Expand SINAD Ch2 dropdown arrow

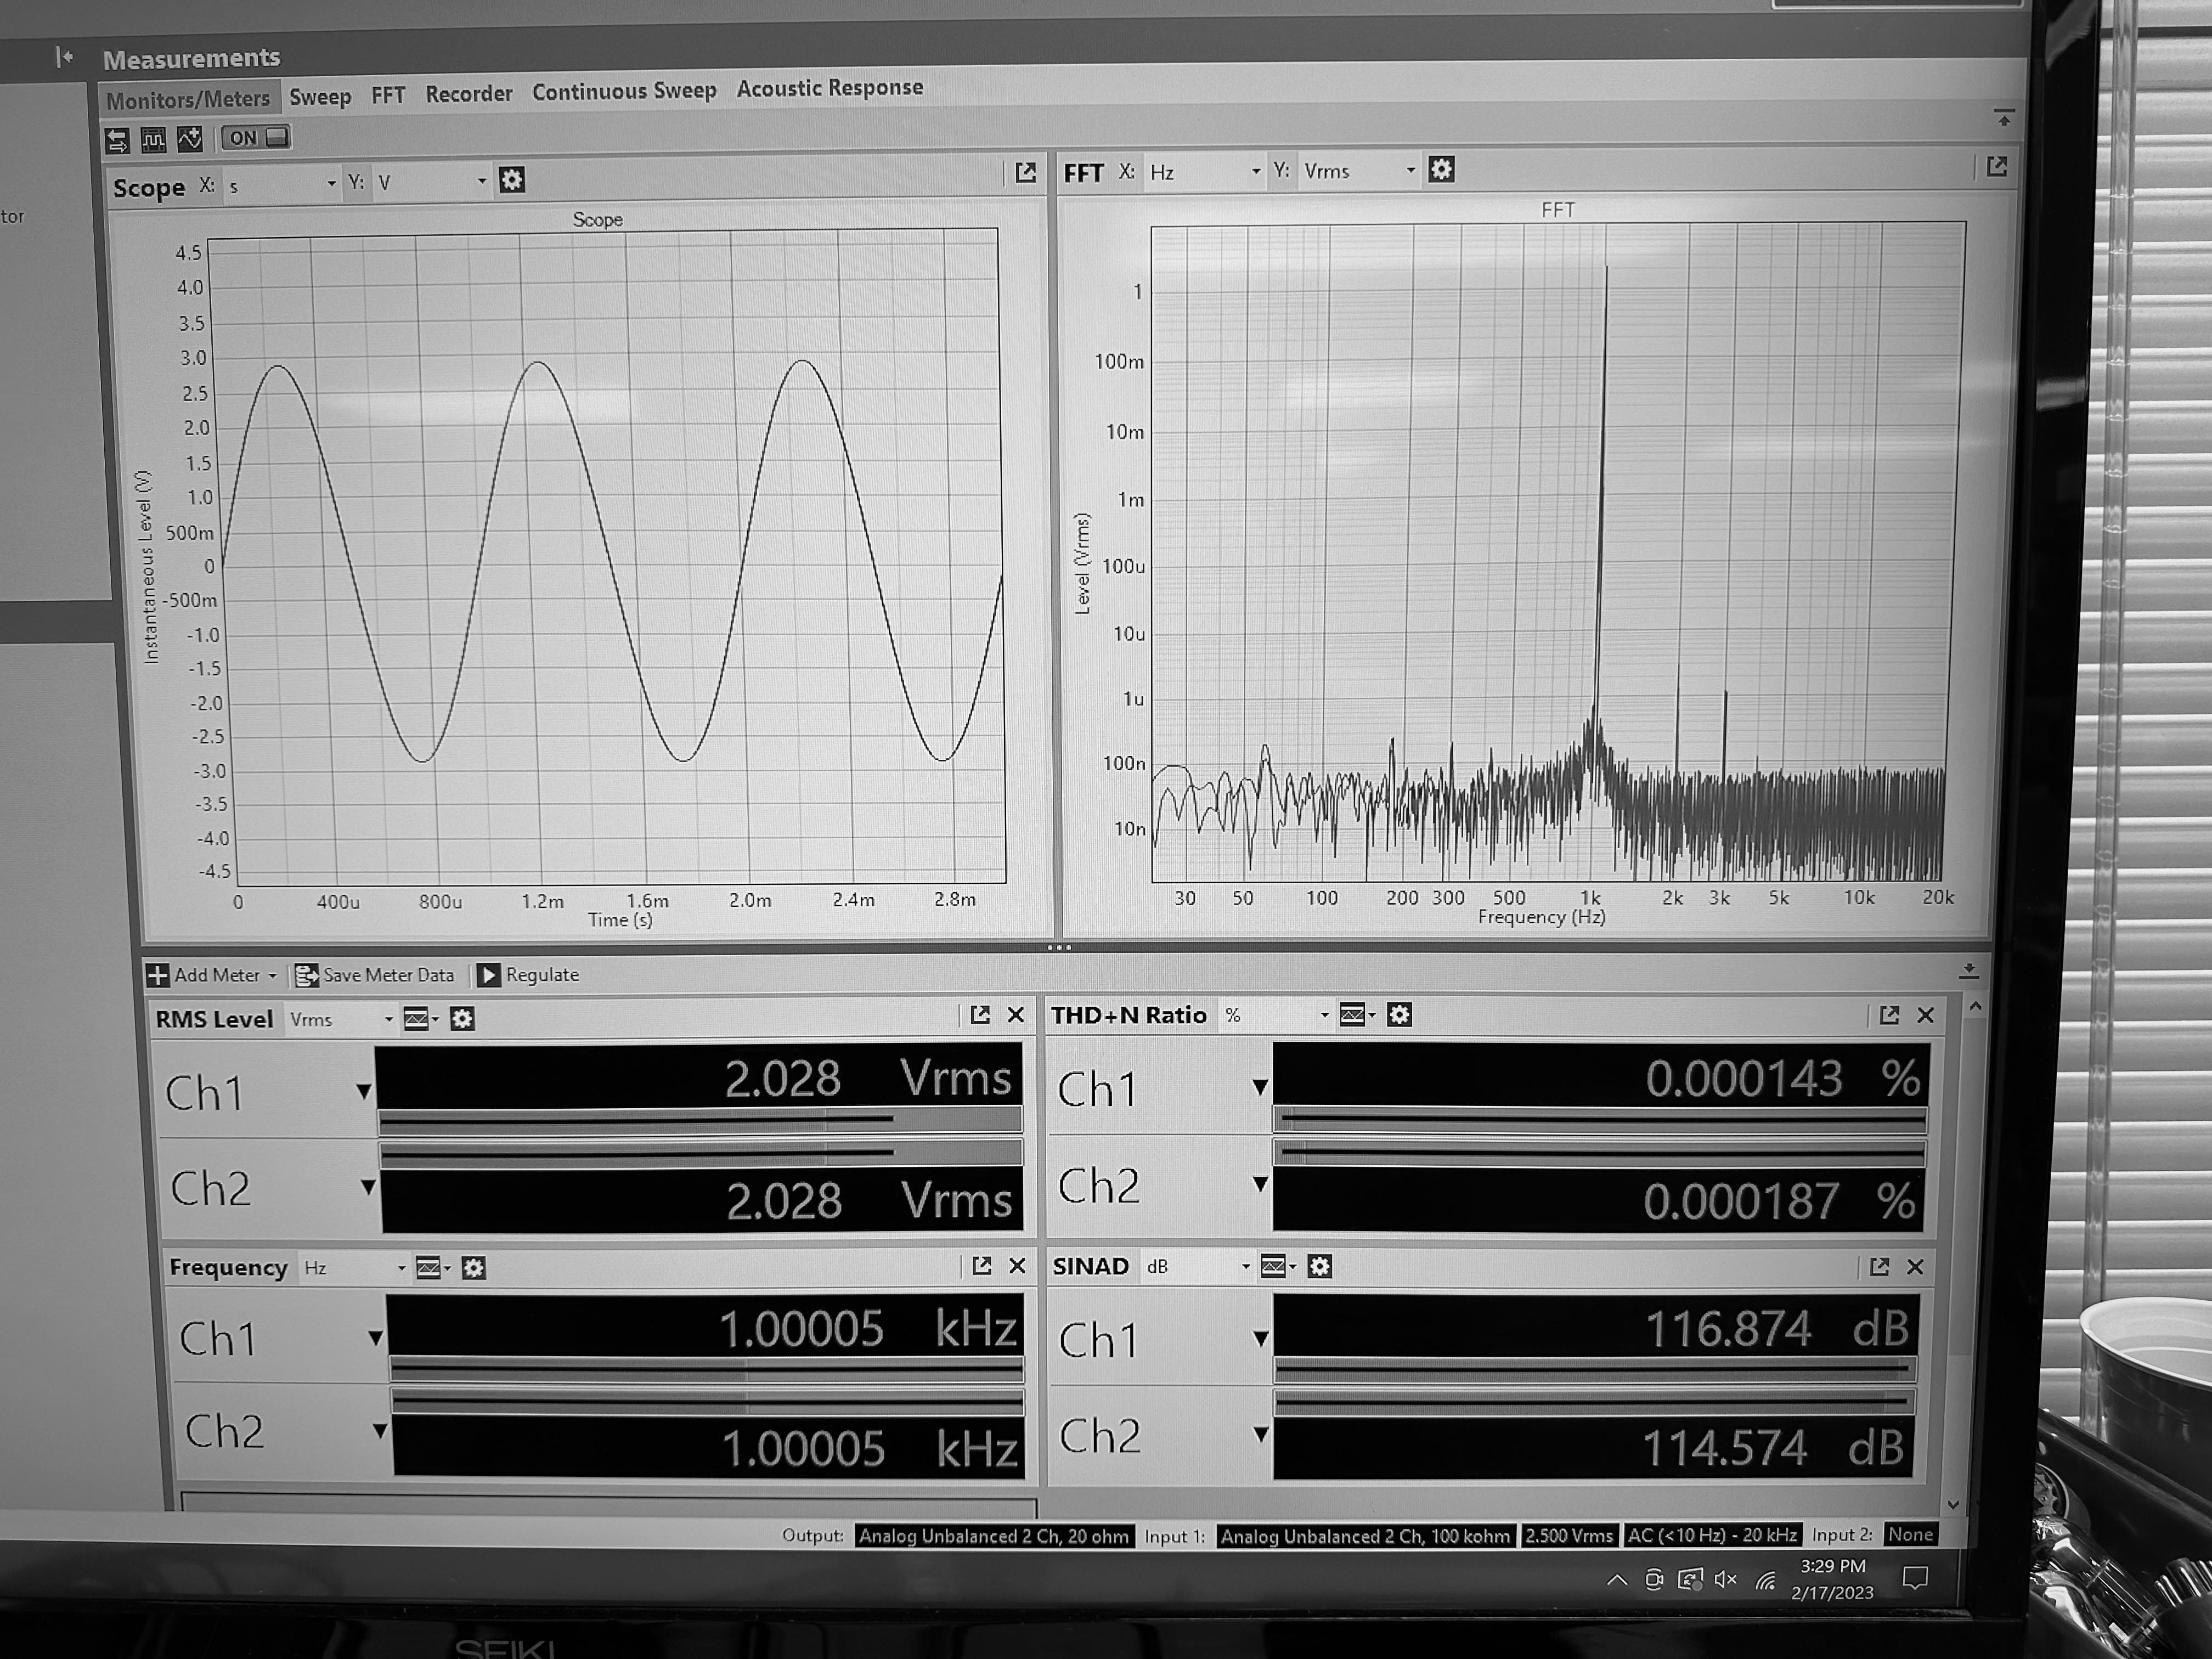tap(1261, 1435)
